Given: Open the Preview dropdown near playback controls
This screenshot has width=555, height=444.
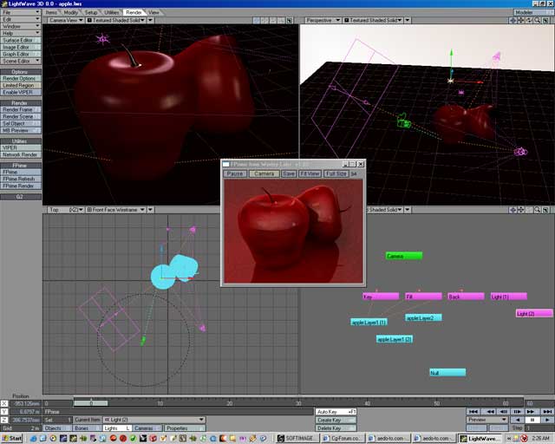Looking at the screenshot, I should point(487,420).
